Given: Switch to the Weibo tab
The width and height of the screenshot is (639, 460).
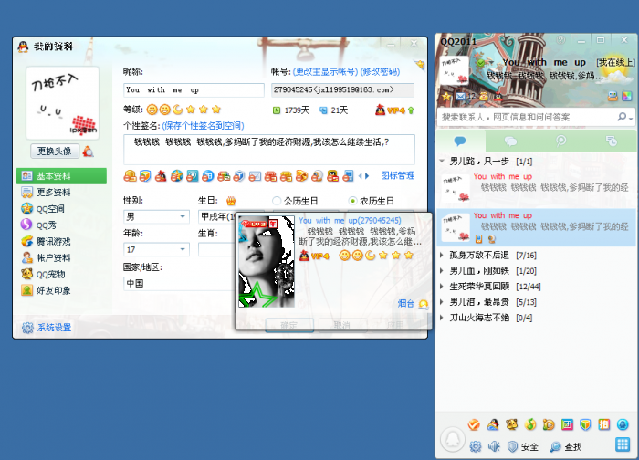Looking at the screenshot, I should 560,141.
